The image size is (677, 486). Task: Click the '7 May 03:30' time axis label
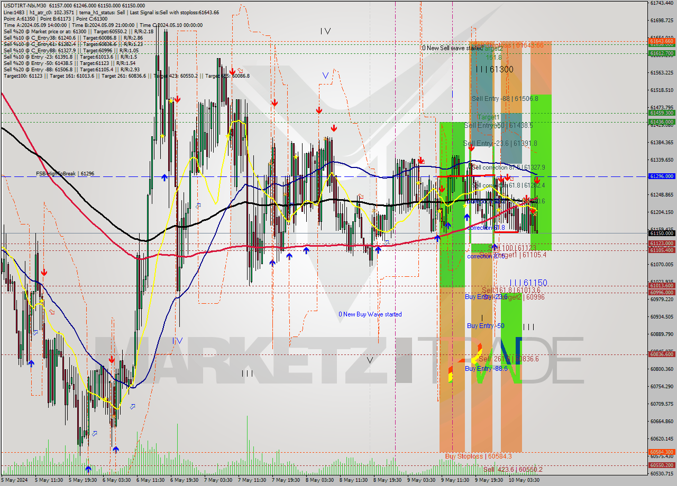coord(218,480)
